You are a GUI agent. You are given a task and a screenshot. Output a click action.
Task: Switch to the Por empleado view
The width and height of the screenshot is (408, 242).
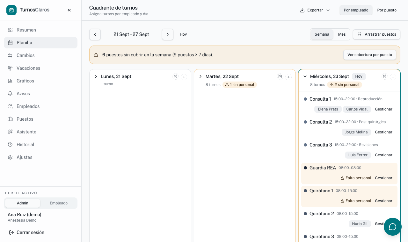[356, 10]
